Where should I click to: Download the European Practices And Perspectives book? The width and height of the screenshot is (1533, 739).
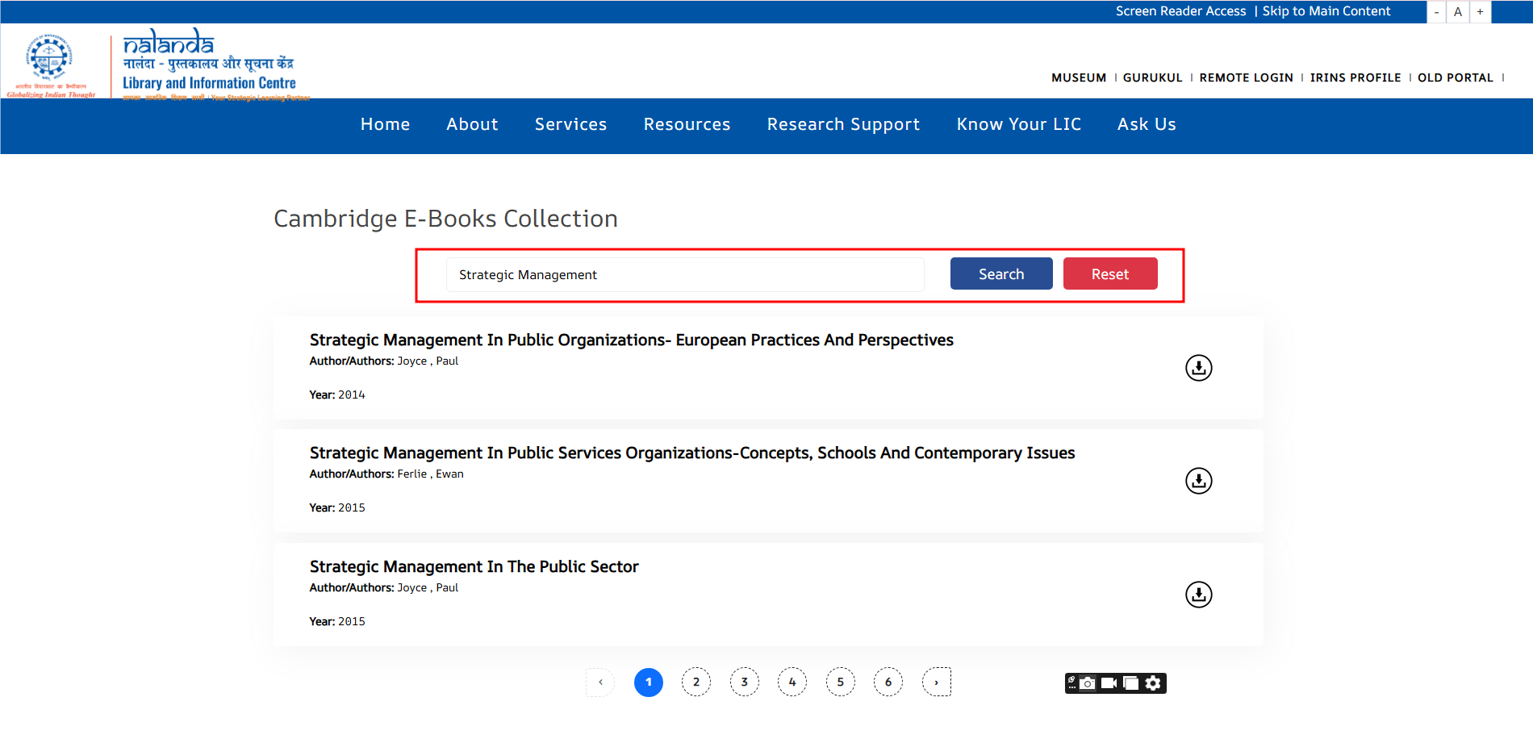pos(1198,368)
